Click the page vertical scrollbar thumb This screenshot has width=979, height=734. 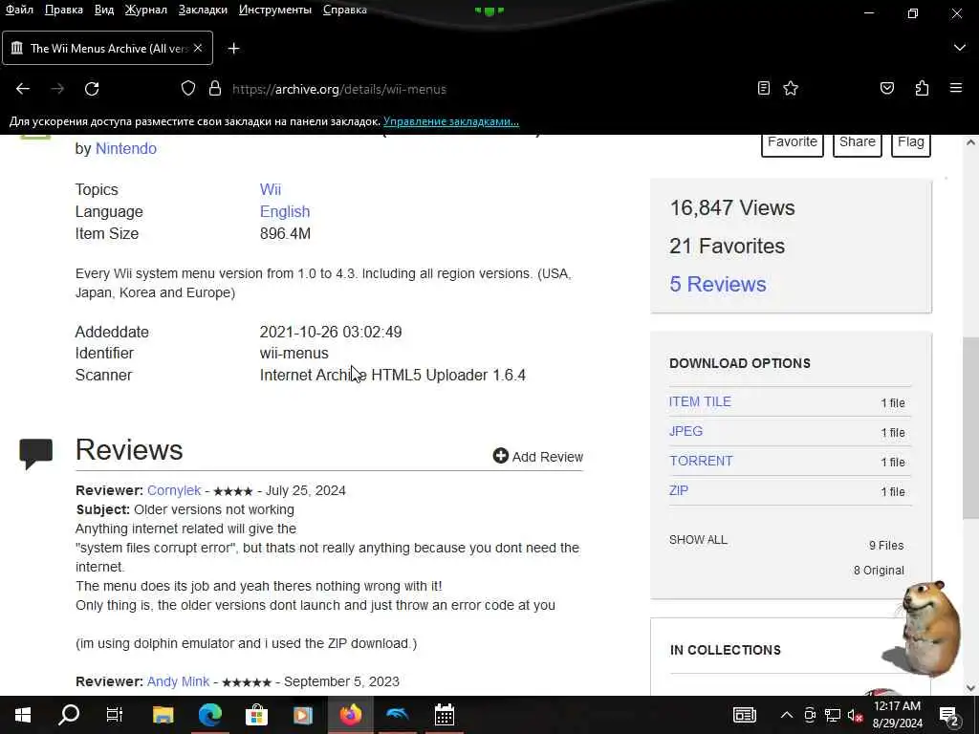(x=970, y=427)
